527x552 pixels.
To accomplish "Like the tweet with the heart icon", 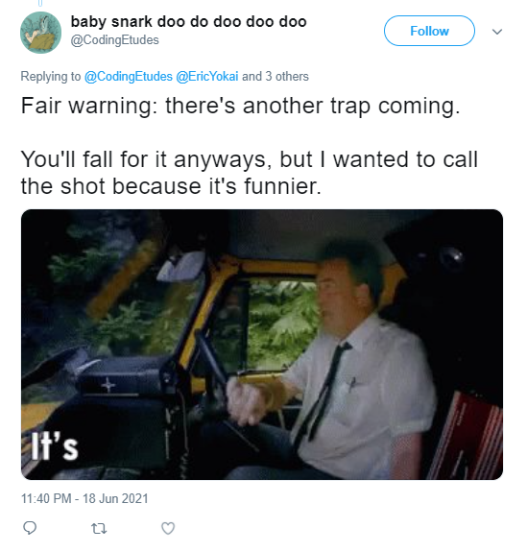I will coord(168,528).
